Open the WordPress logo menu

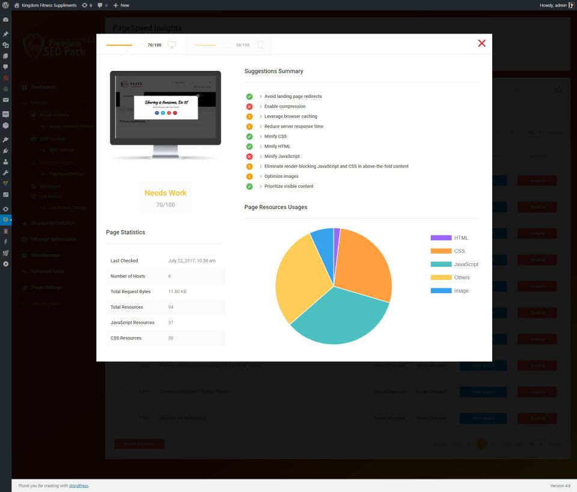(x=5, y=5)
